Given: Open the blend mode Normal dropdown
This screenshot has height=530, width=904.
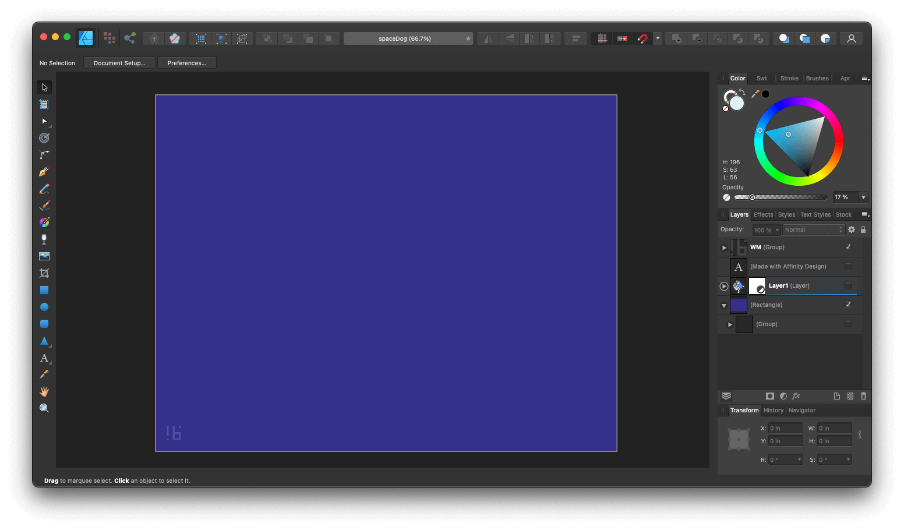Looking at the screenshot, I should pos(813,229).
